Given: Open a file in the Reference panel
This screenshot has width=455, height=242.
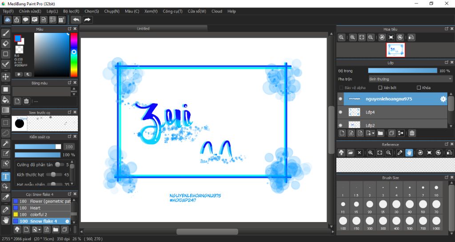Looking at the screenshot, I should (350, 152).
